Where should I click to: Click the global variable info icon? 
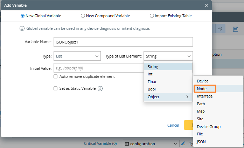point(22,28)
